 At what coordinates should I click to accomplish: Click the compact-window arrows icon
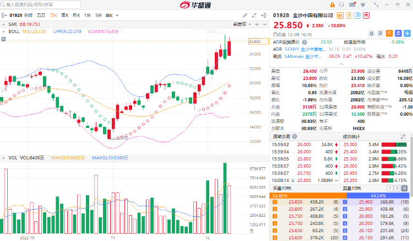pos(376,4)
